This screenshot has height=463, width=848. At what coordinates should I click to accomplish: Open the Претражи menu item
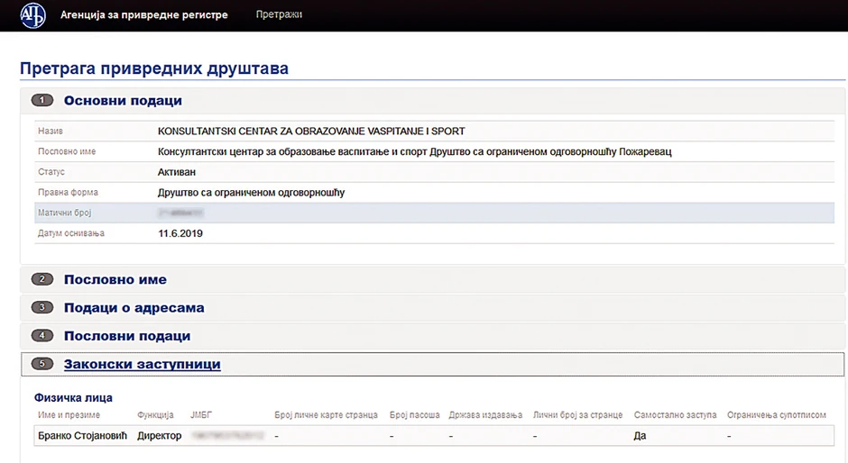tap(279, 15)
